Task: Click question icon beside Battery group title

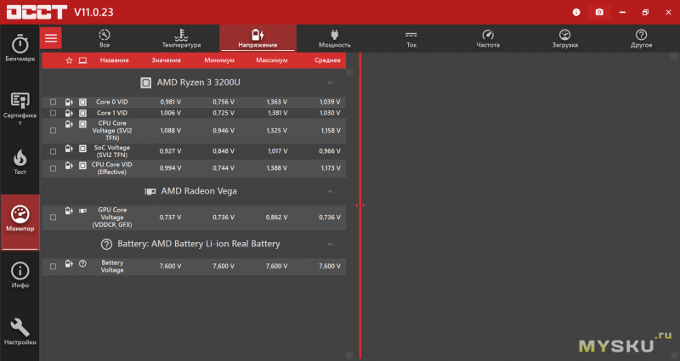Action: tap(106, 244)
